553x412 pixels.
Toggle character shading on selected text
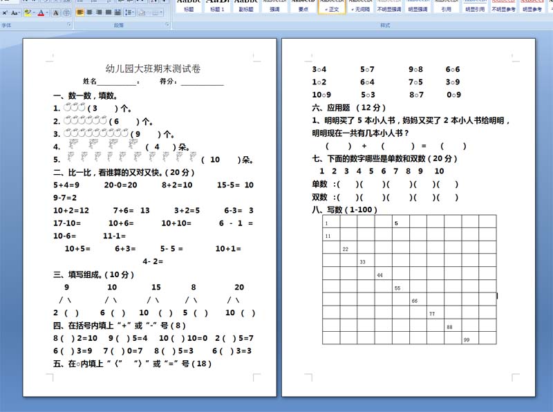click(56, 13)
